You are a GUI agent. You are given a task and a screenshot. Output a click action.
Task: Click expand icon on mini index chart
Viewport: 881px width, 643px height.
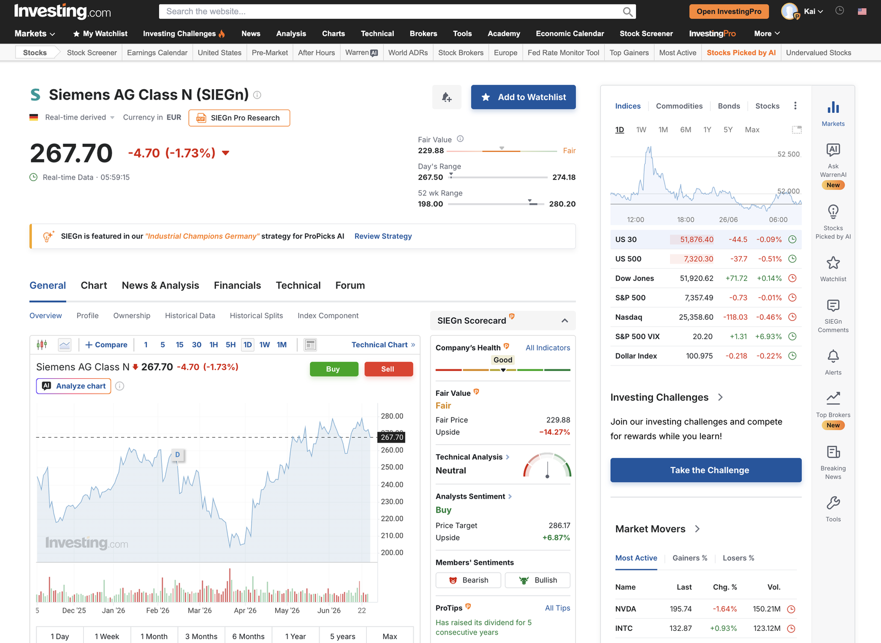pyautogui.click(x=797, y=130)
